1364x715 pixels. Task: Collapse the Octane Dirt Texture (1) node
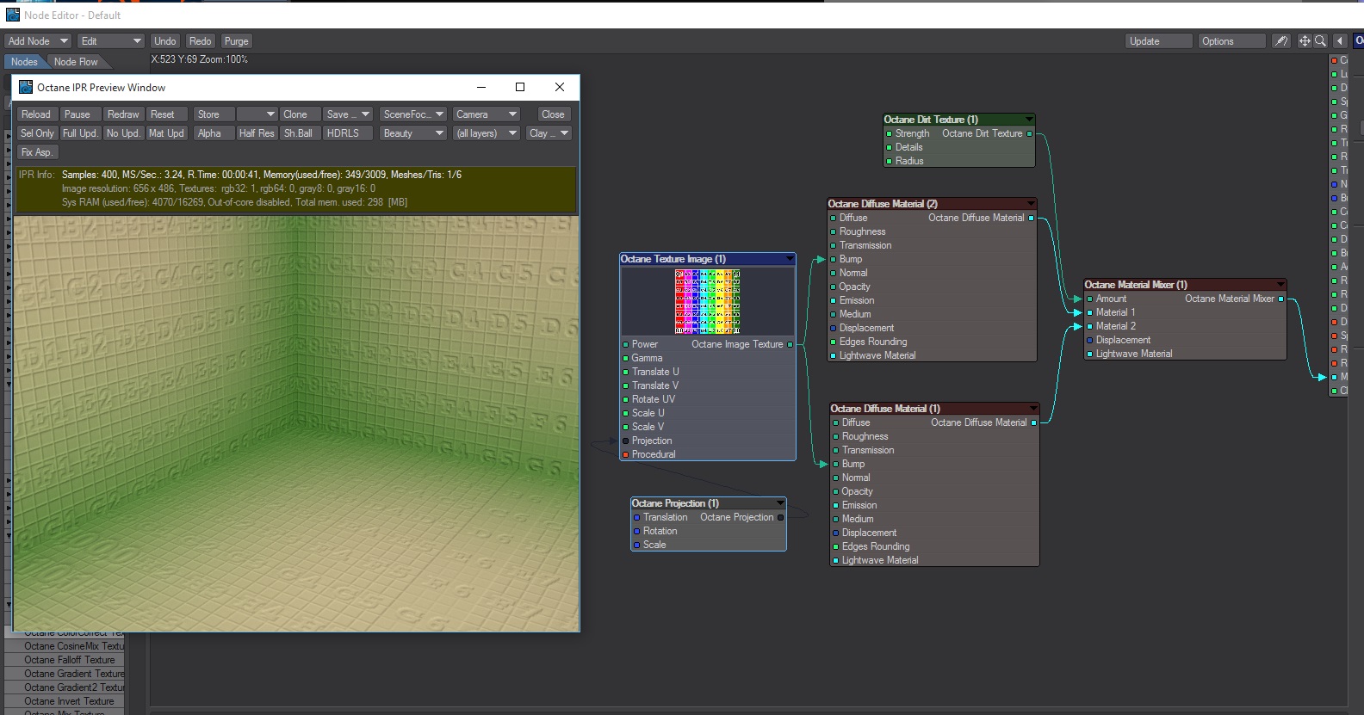(1029, 120)
